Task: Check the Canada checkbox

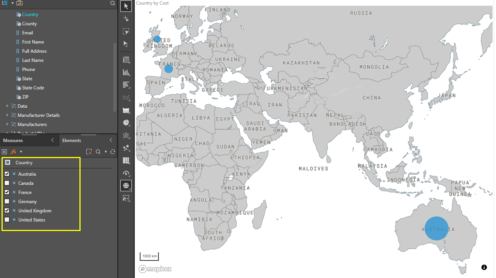Action: 7,183
